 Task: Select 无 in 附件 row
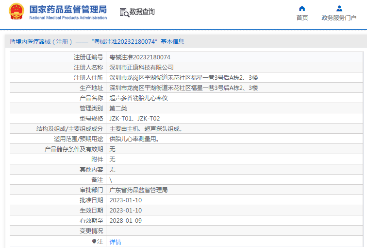(x=112, y=159)
